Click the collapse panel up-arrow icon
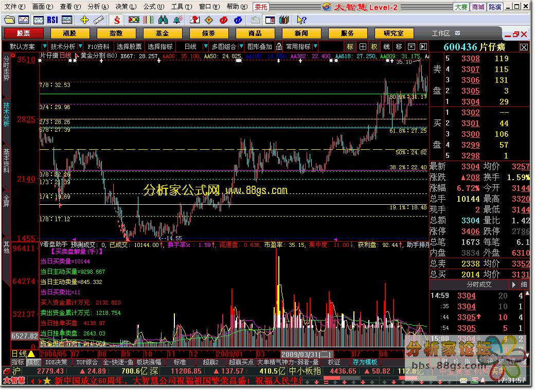The width and height of the screenshot is (535, 390). [412, 47]
